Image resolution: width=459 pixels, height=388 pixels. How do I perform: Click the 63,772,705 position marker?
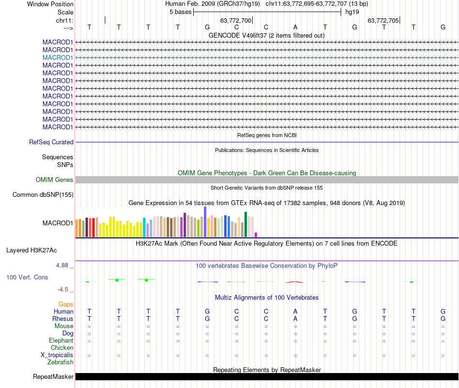click(x=383, y=20)
